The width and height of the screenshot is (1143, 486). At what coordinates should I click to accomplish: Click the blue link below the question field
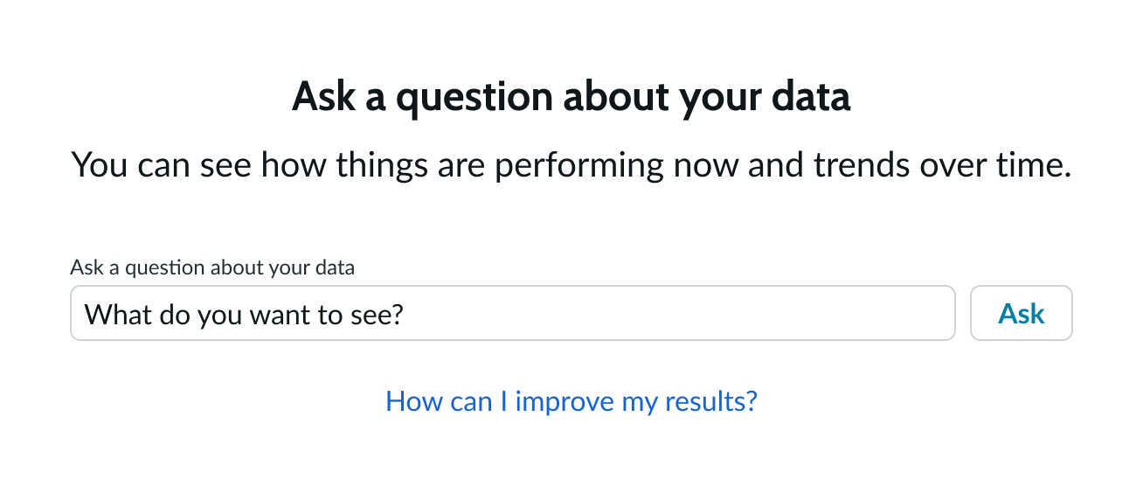click(x=571, y=401)
